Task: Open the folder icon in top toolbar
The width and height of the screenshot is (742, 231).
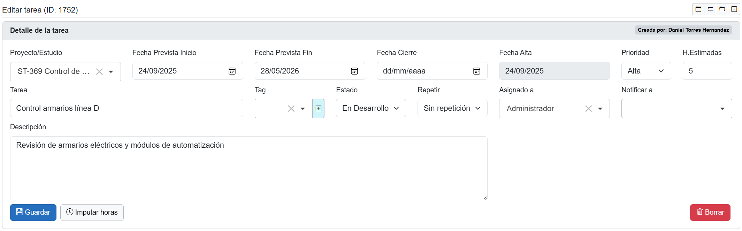Action: point(722,9)
